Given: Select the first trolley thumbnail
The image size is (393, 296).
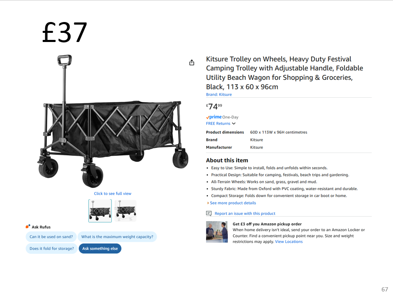Looking at the screenshot, I should (x=100, y=211).
